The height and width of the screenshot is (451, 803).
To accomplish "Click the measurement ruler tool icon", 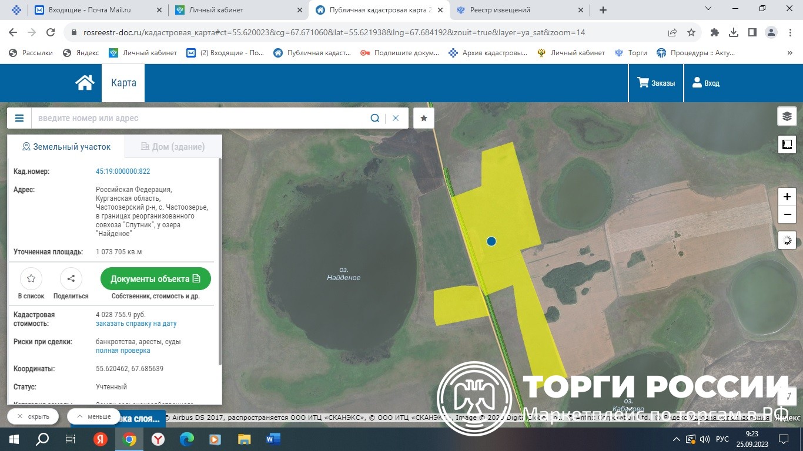I will 787,144.
